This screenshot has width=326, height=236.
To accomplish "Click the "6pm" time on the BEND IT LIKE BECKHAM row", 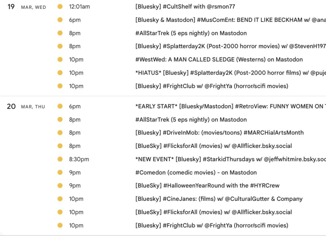I will [x=75, y=20].
